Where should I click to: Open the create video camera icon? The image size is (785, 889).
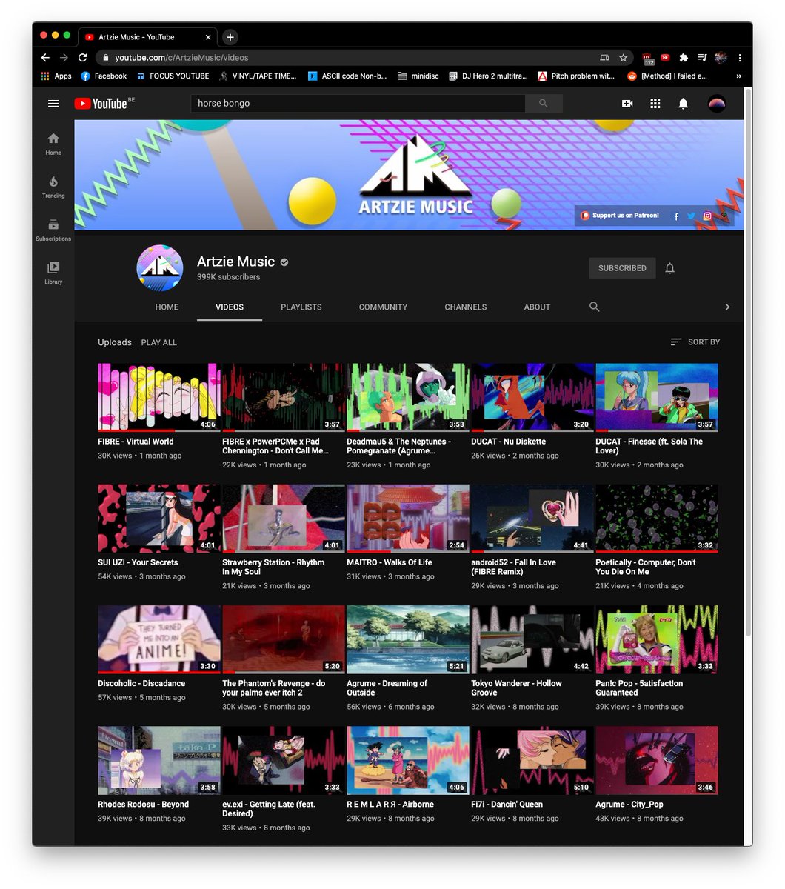(x=627, y=104)
